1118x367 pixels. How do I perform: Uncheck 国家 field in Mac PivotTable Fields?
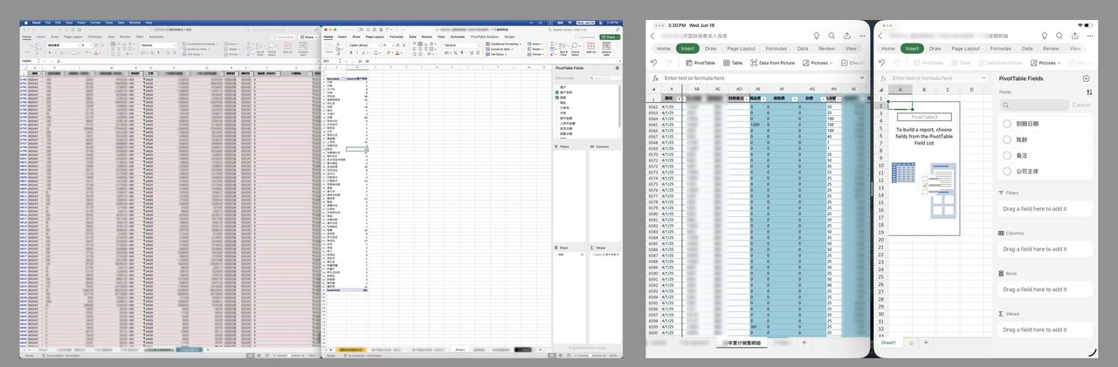(557, 98)
